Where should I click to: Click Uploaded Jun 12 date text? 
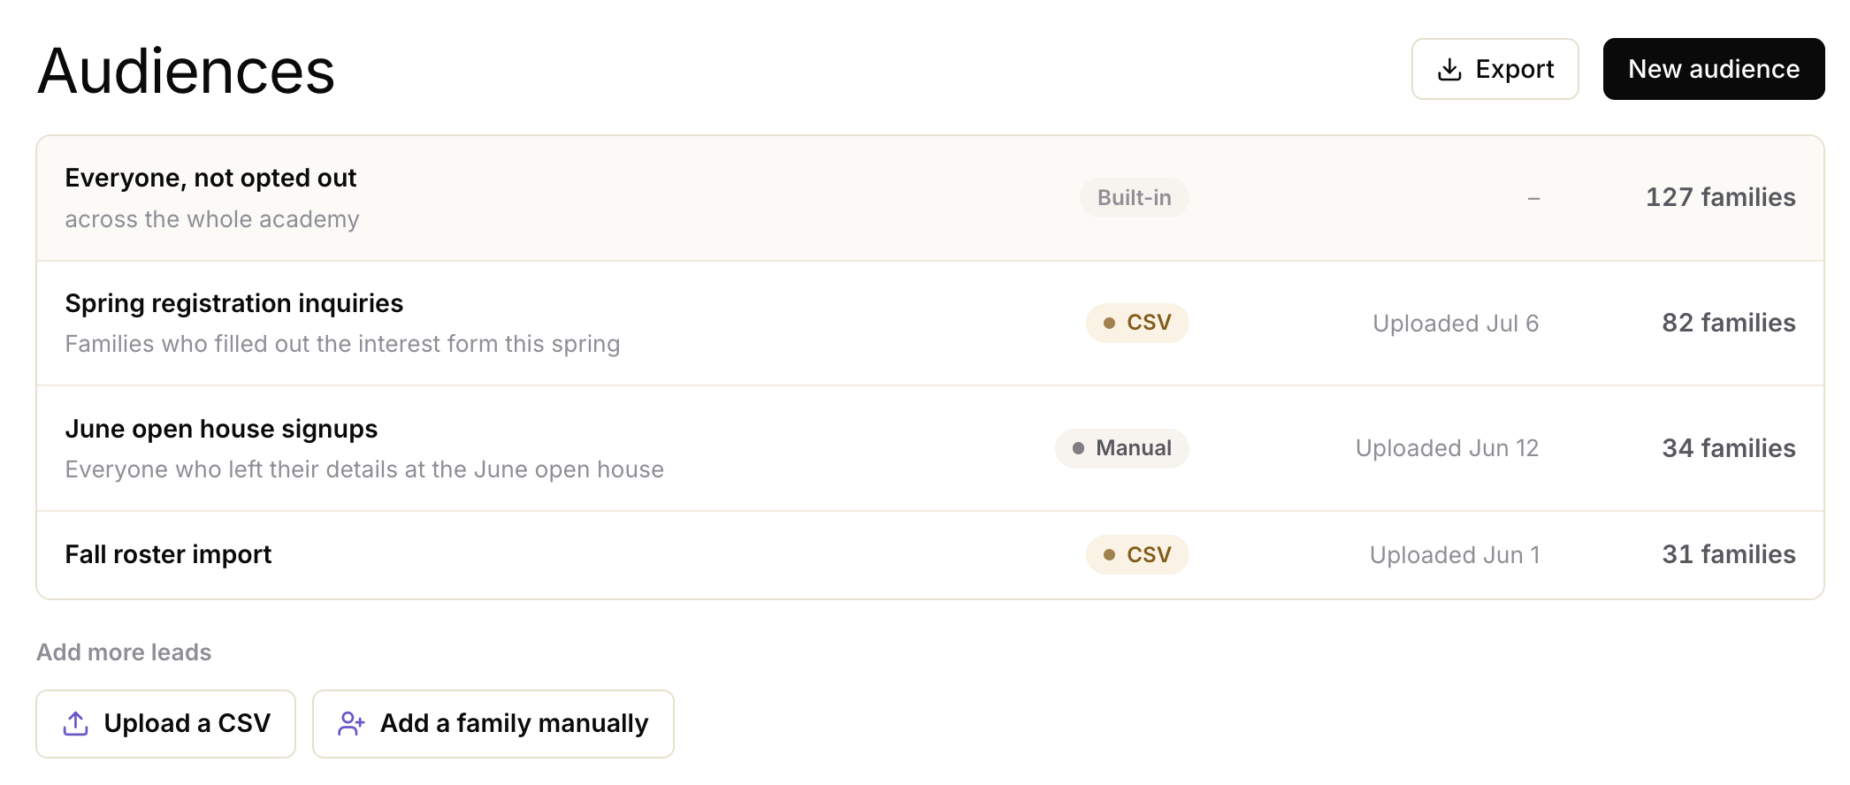click(x=1447, y=448)
